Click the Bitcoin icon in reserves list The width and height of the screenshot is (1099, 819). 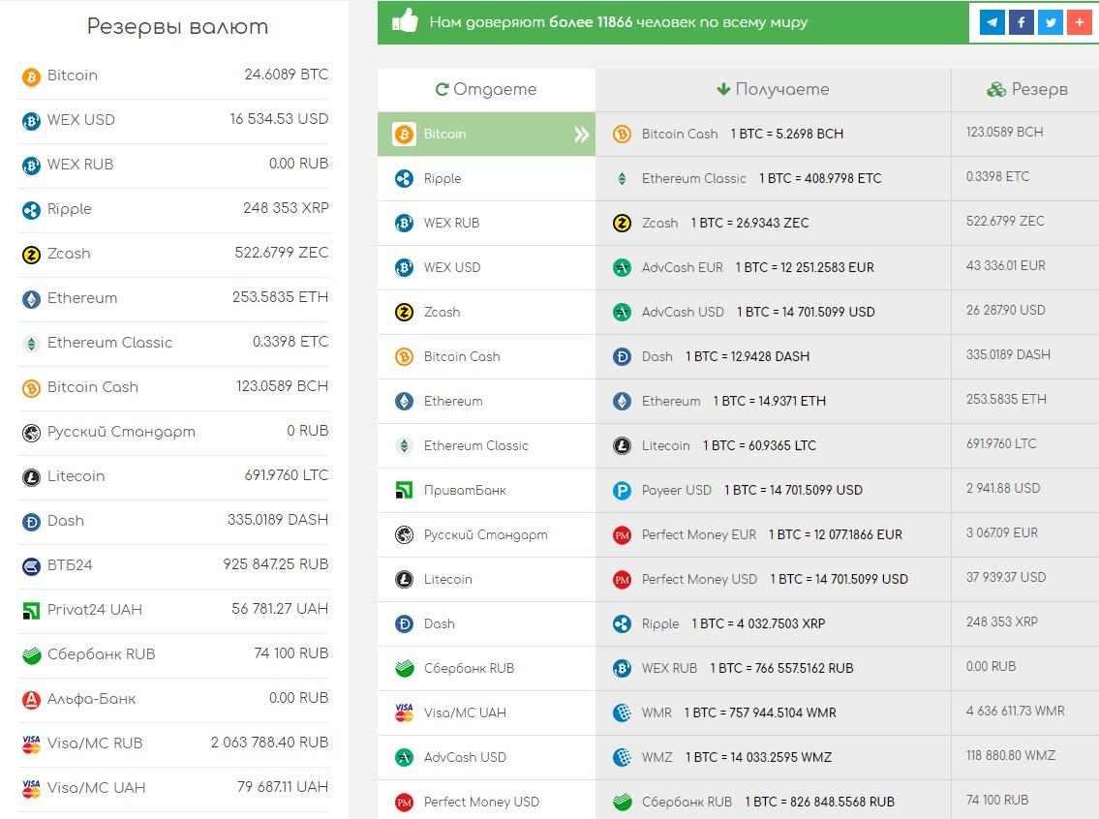31,76
